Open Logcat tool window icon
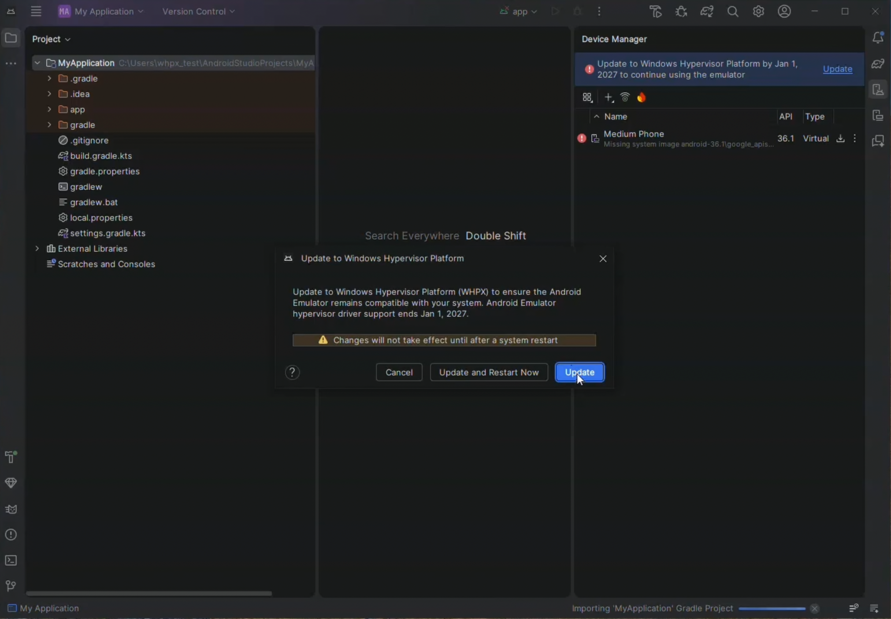 (11, 509)
